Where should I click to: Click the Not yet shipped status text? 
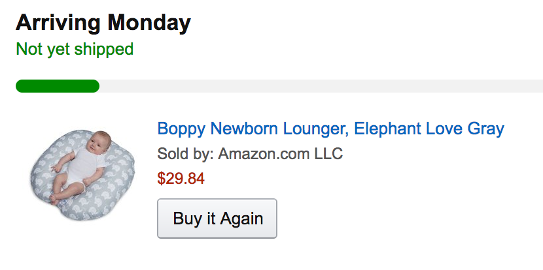75,49
